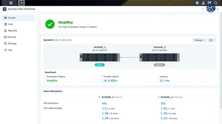222x124 pixels.
Task: Click the 1.18 / 5 mins load value
Action: tap(168, 113)
